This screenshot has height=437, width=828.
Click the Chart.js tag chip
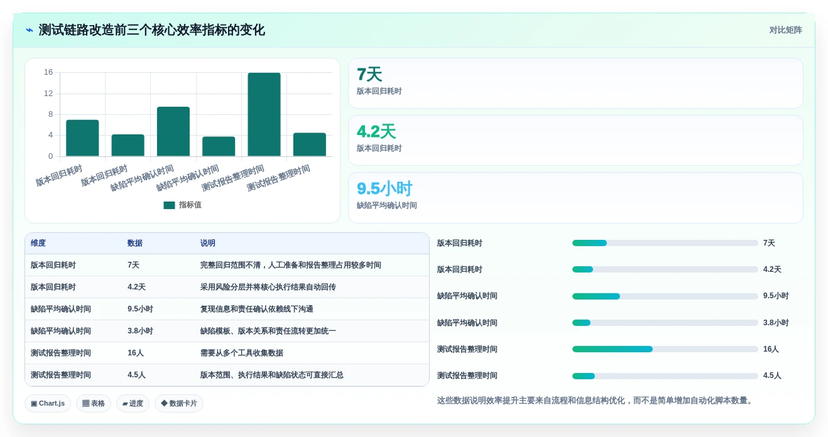pos(48,403)
